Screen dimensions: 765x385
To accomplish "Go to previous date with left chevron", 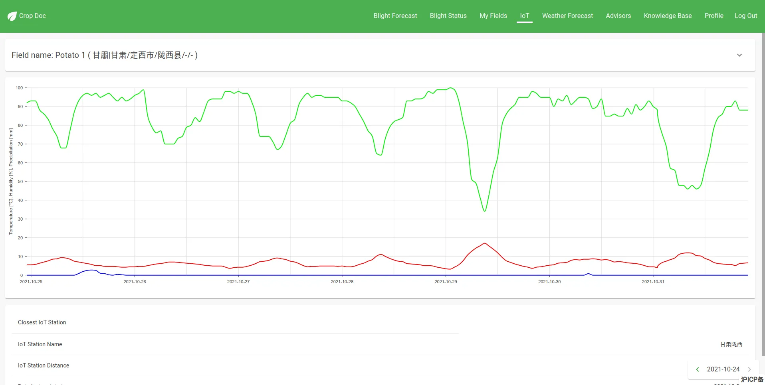I will 698,369.
